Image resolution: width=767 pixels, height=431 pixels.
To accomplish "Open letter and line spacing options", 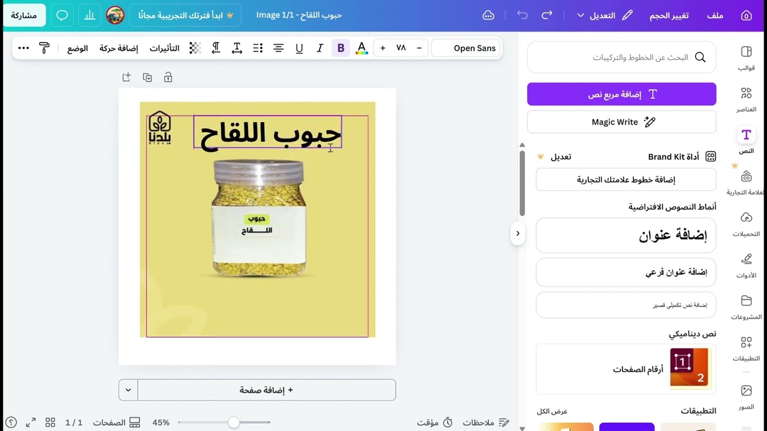I will [237, 48].
